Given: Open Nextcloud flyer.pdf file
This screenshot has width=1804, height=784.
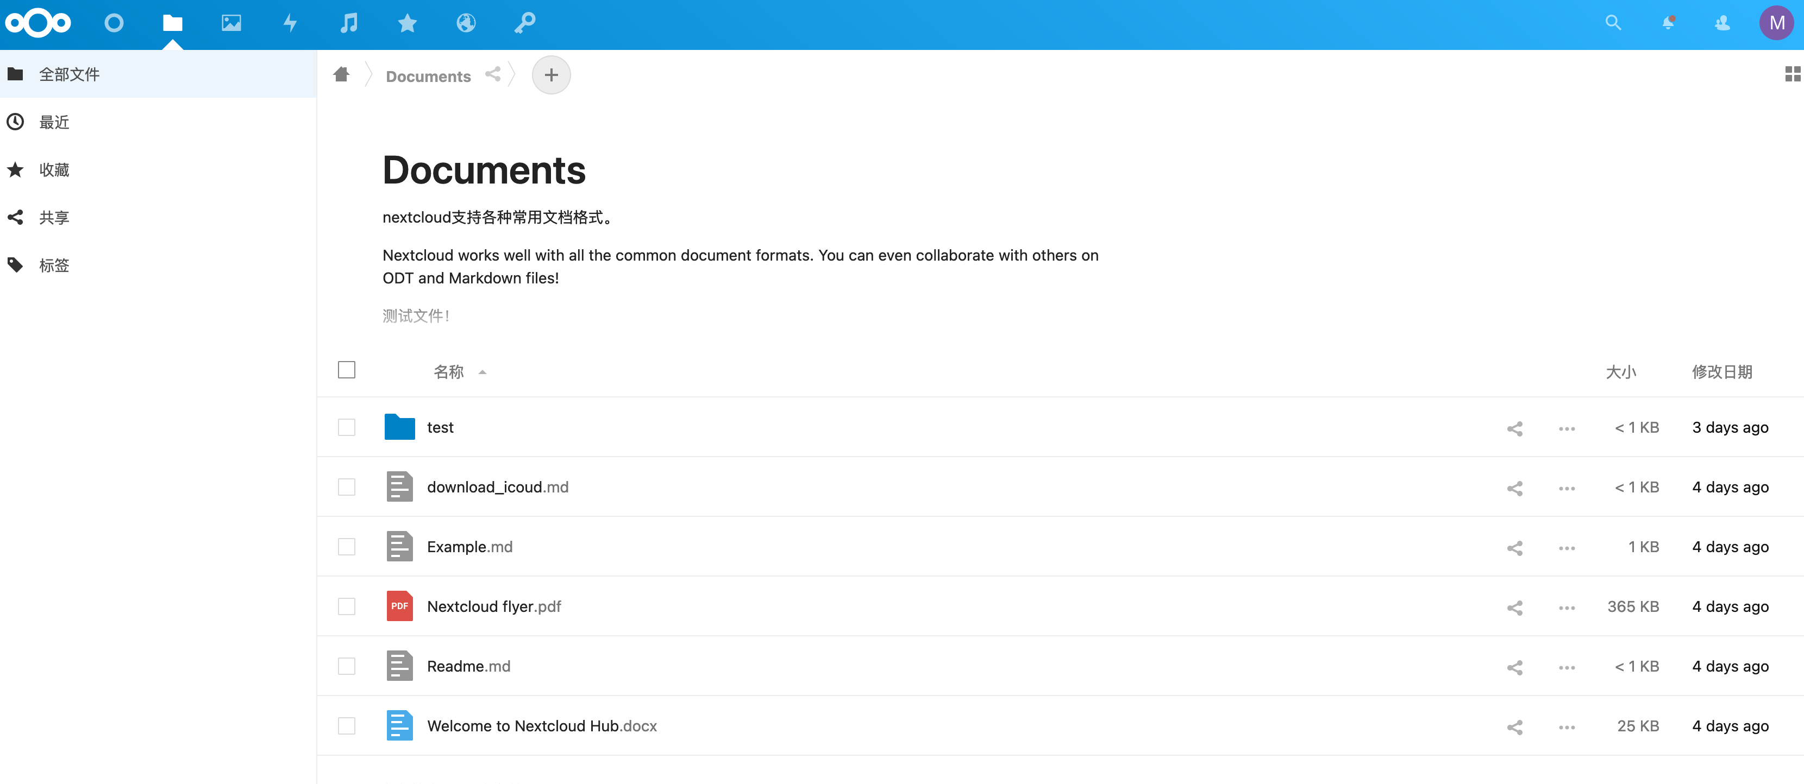Looking at the screenshot, I should [494, 606].
